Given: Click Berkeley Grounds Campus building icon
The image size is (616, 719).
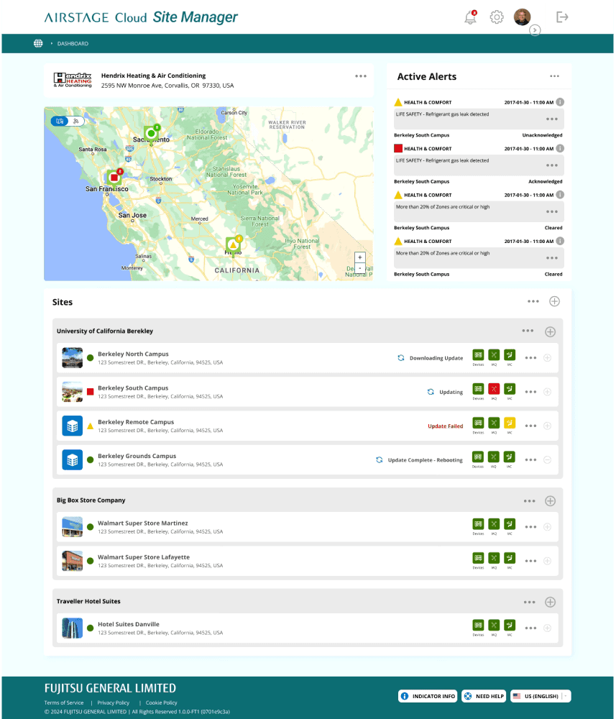Looking at the screenshot, I should [x=73, y=460].
